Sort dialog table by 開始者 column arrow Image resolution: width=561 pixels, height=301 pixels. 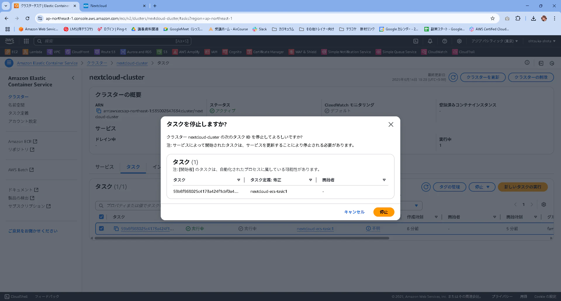click(x=384, y=180)
